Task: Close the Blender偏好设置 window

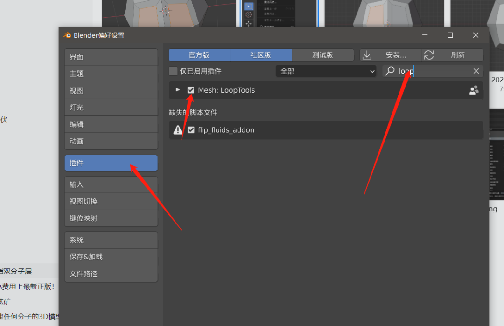Action: tap(476, 35)
